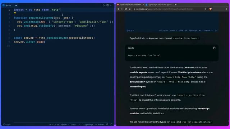Click the browser back arrow
The image size is (230, 129).
118,9
